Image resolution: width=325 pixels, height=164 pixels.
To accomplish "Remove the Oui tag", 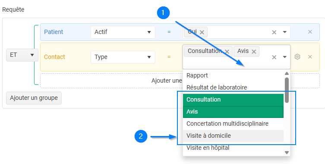I will tap(202, 32).
